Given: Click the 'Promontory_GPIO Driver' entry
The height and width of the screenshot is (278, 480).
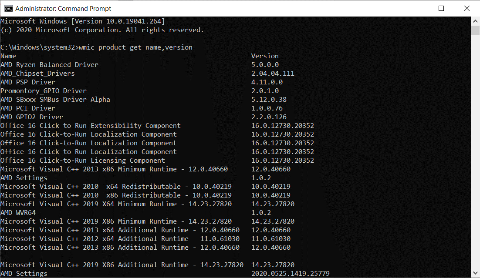Looking at the screenshot, I should tap(44, 91).
